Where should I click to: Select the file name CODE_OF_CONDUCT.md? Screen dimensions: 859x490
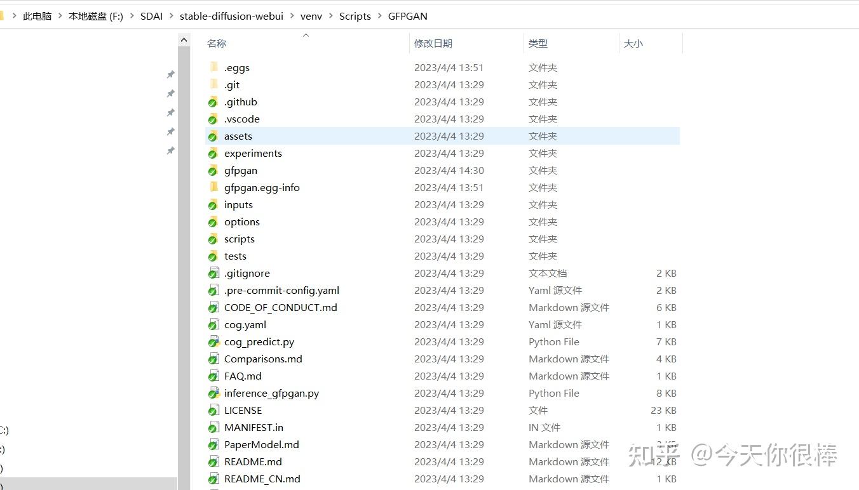tap(281, 307)
